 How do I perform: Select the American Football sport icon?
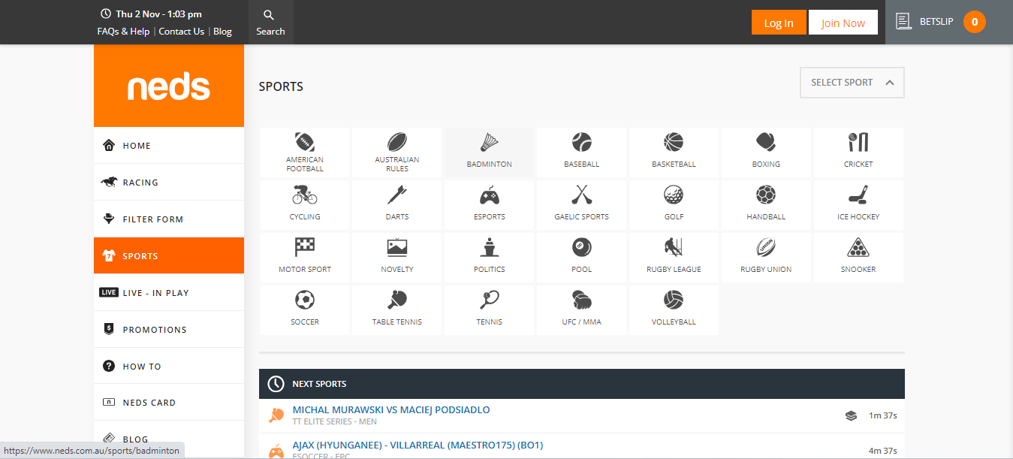305,143
